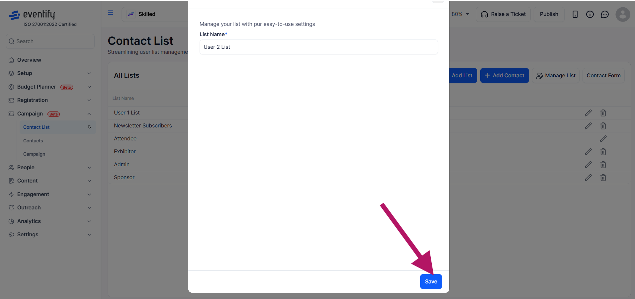Edit the Admin list row
Screen dimensions: 635x299
coord(588,165)
